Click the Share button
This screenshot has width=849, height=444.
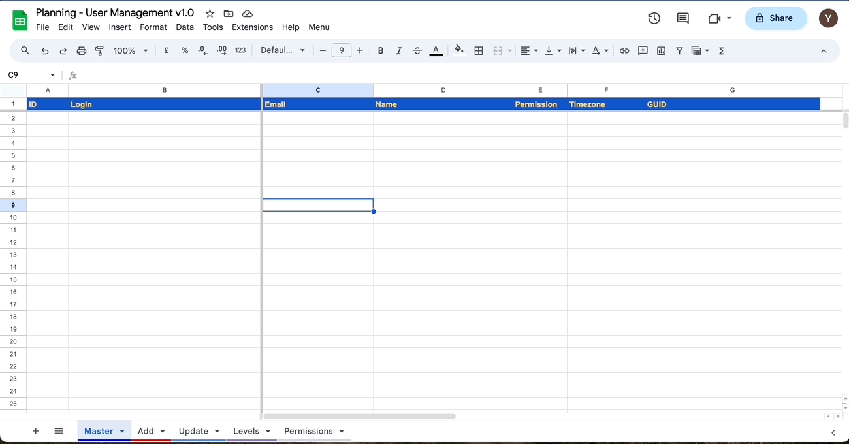[775, 18]
